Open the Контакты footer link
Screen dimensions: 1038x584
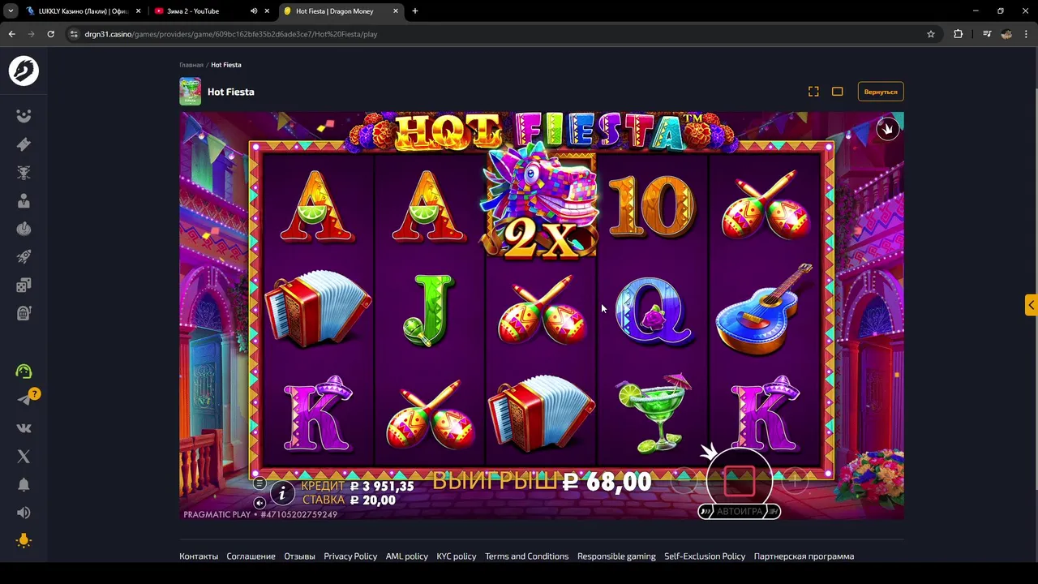tap(199, 556)
